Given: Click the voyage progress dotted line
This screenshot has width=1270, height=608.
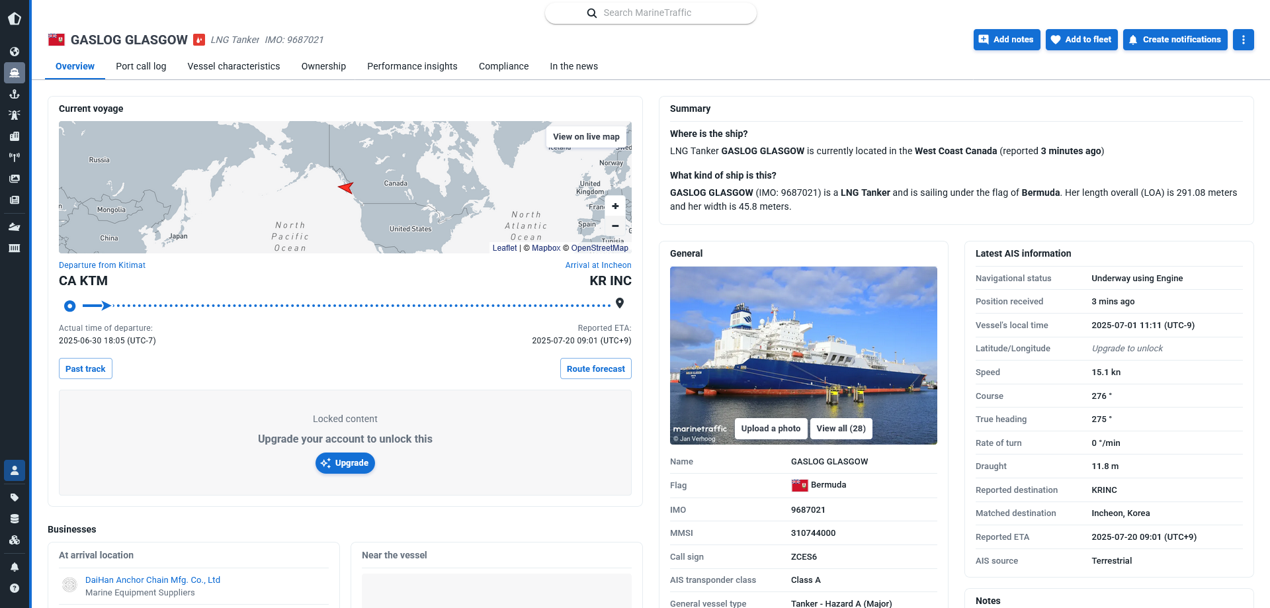Looking at the screenshot, I should 360,306.
